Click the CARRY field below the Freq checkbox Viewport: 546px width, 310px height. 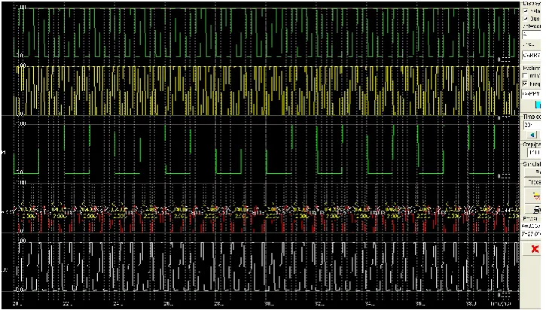(532, 93)
